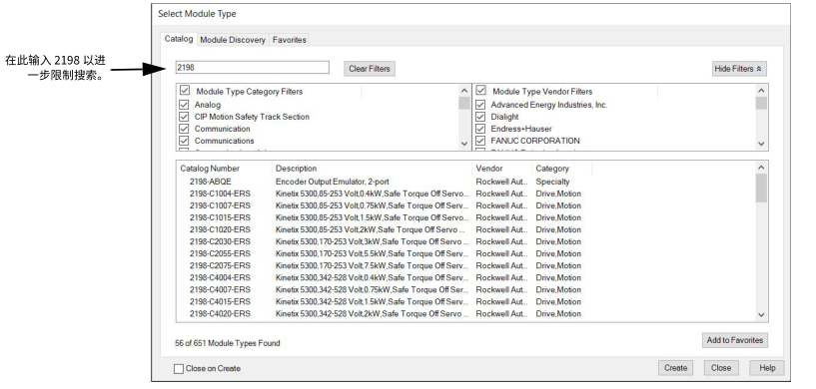Screen dimensions: 816x389
Task: Toggle the Module Type Vendor Filters checkbox
Action: click(480, 91)
